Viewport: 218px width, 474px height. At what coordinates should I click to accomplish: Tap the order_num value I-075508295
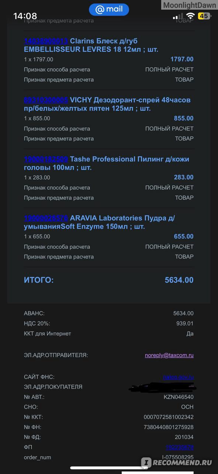coord(178,458)
